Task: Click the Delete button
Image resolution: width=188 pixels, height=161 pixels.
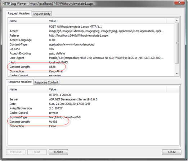Action: coord(58,152)
